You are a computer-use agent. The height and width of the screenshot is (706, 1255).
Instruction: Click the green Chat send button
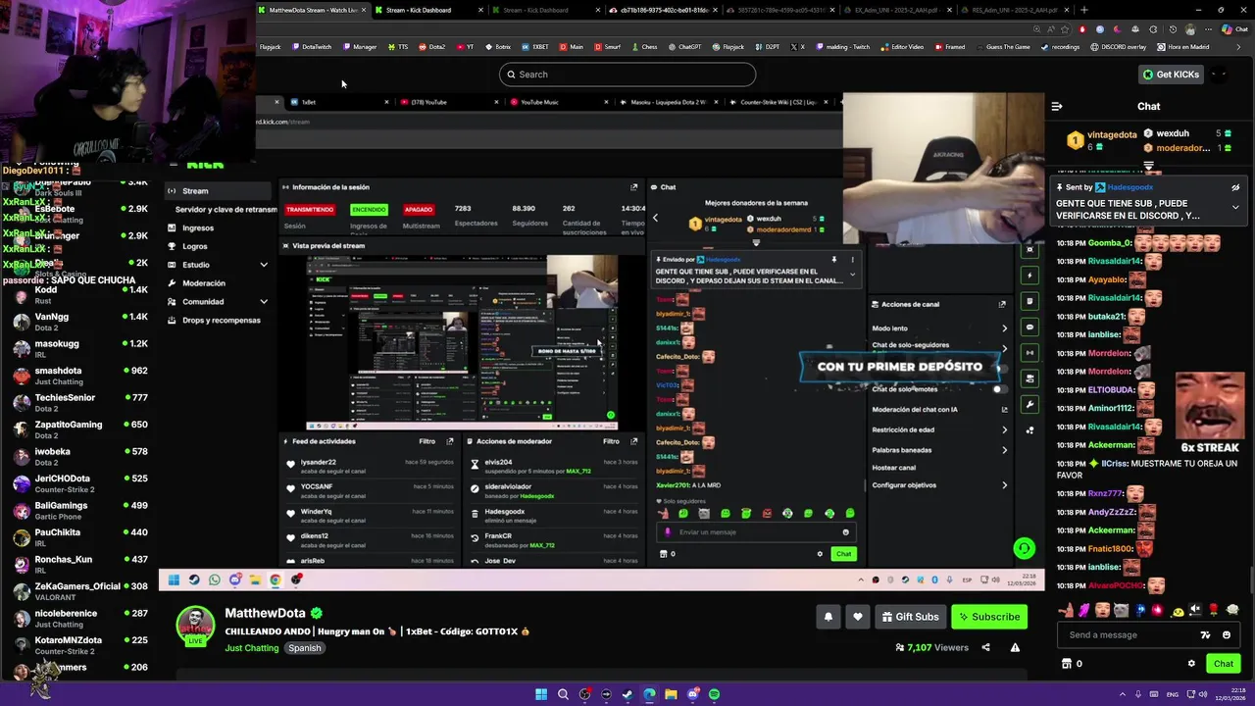(x=1224, y=664)
